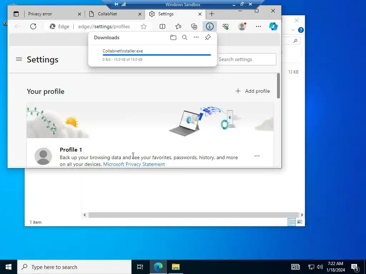This screenshot has height=274, width=366.
Task: Close the File Explorer window
Action: click(x=296, y=20)
